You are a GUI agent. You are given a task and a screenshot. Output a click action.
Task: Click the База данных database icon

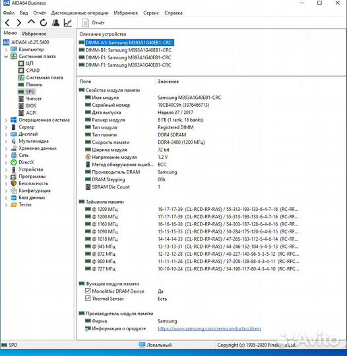coord(14,198)
